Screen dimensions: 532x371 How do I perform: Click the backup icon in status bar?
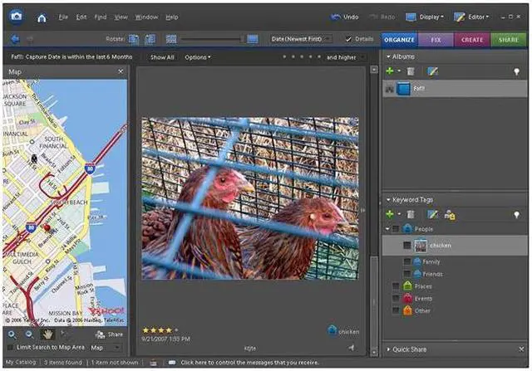tap(153, 363)
